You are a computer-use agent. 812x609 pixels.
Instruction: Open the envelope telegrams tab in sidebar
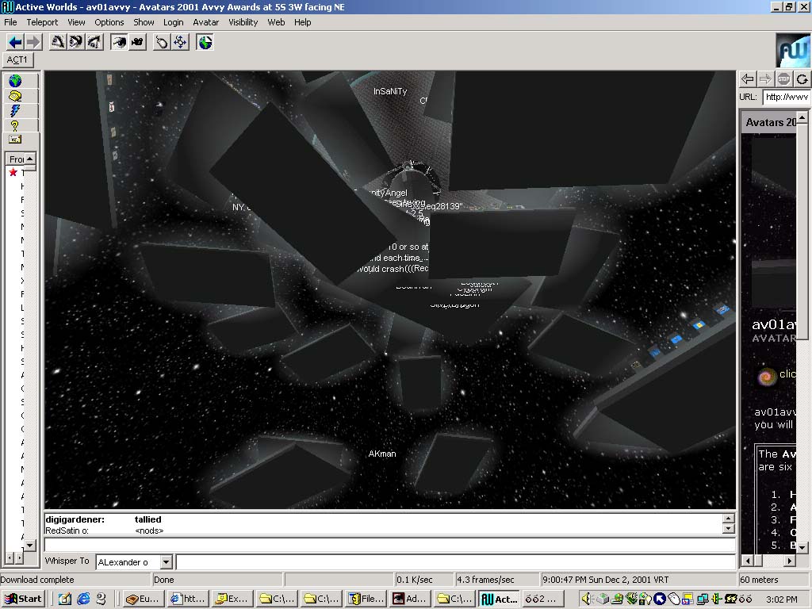(x=14, y=140)
